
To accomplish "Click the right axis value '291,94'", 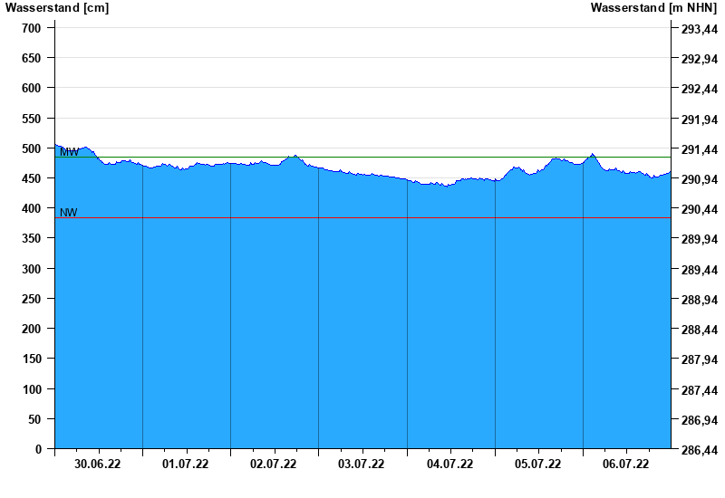I will point(700,120).
